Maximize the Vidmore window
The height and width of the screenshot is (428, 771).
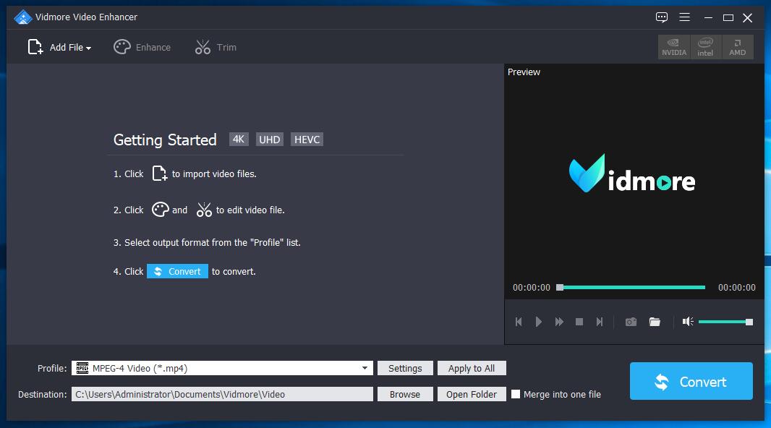coord(728,17)
